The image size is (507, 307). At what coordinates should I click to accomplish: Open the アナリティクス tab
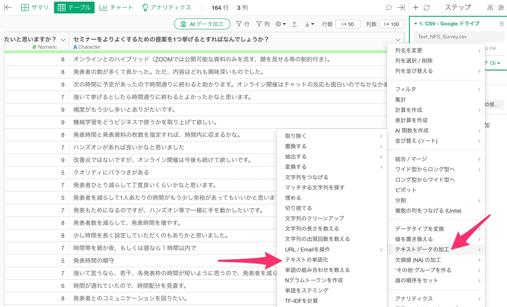pos(167,7)
